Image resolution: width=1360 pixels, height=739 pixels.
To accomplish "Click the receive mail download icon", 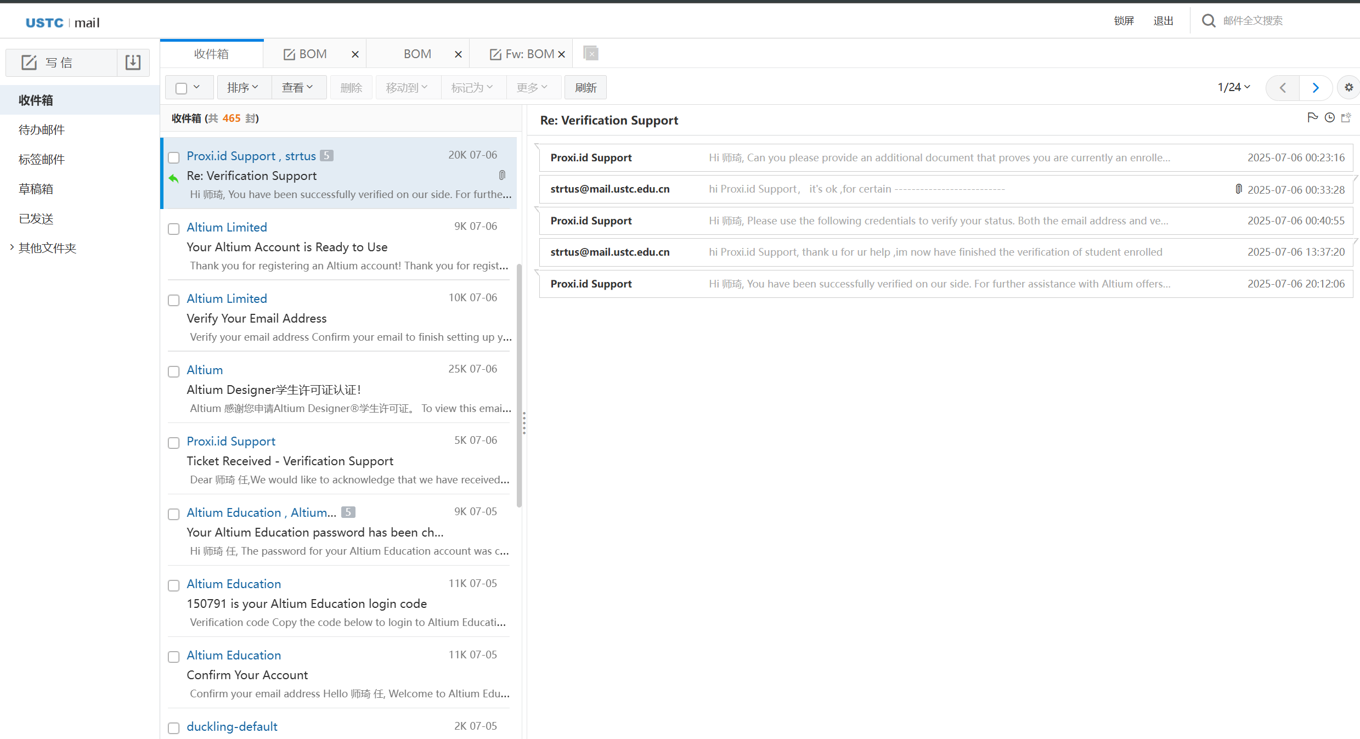I will click(133, 63).
